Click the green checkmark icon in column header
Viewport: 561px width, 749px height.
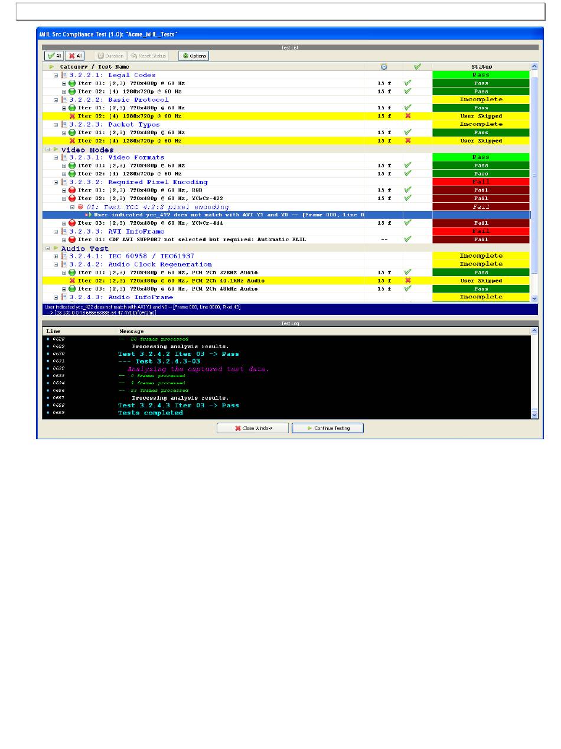click(x=418, y=67)
